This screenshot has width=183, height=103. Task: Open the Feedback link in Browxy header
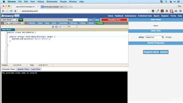click(x=119, y=16)
